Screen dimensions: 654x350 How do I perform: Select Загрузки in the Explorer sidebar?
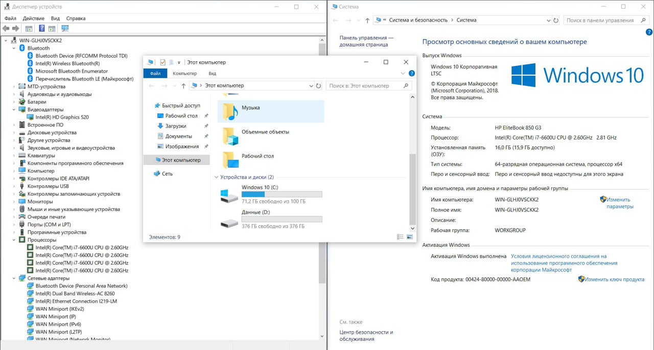coord(175,126)
